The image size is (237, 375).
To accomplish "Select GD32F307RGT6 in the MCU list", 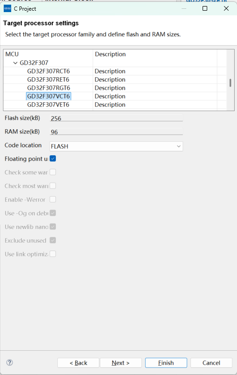I will [x=48, y=88].
